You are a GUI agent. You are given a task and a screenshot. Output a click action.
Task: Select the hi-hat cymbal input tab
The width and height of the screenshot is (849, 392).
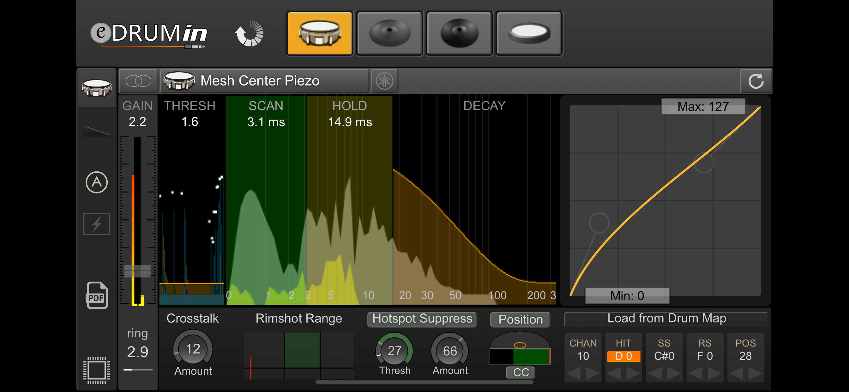(389, 33)
